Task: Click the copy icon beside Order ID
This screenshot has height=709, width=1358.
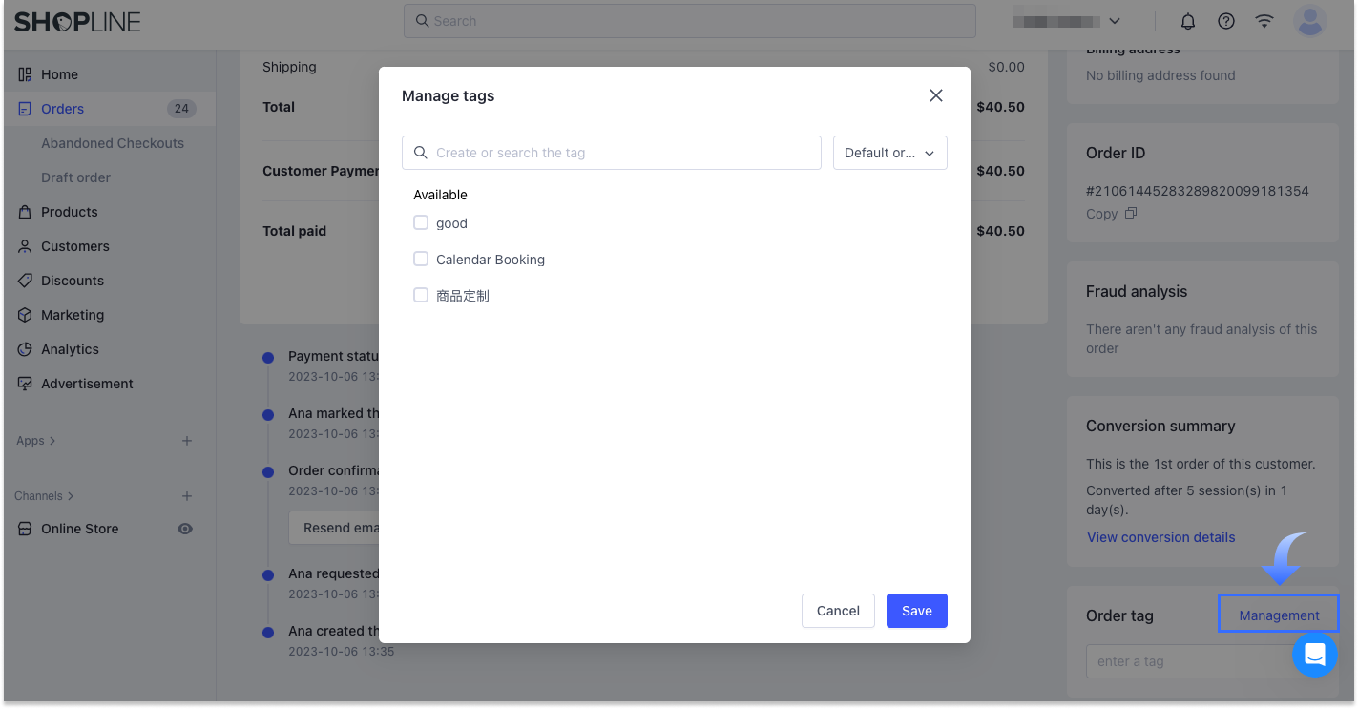Action: (x=1131, y=214)
